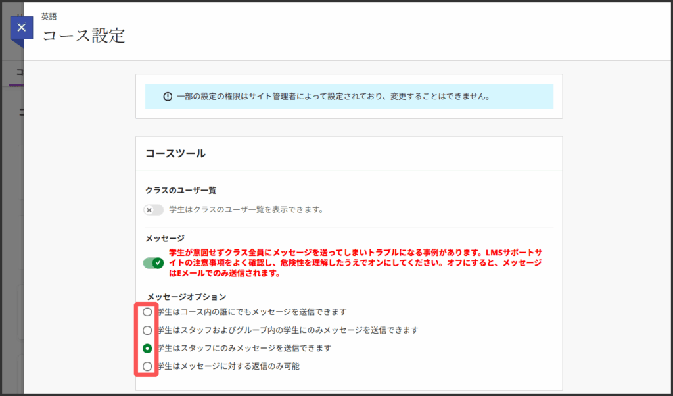
Task: Pick the メッセージに対する返信のみ可能 radio option
Action: coord(147,366)
